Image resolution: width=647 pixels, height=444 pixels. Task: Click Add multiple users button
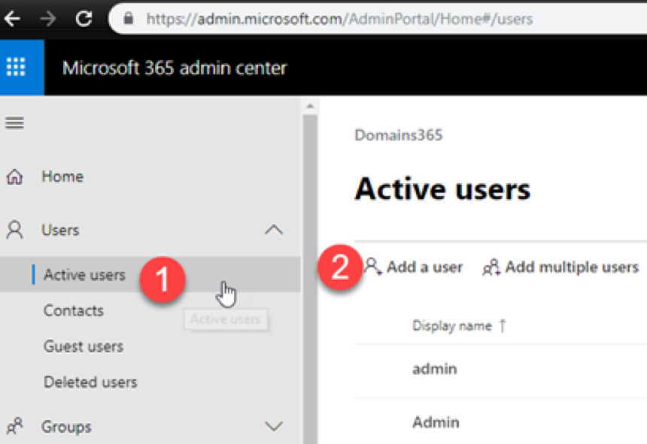pos(560,267)
